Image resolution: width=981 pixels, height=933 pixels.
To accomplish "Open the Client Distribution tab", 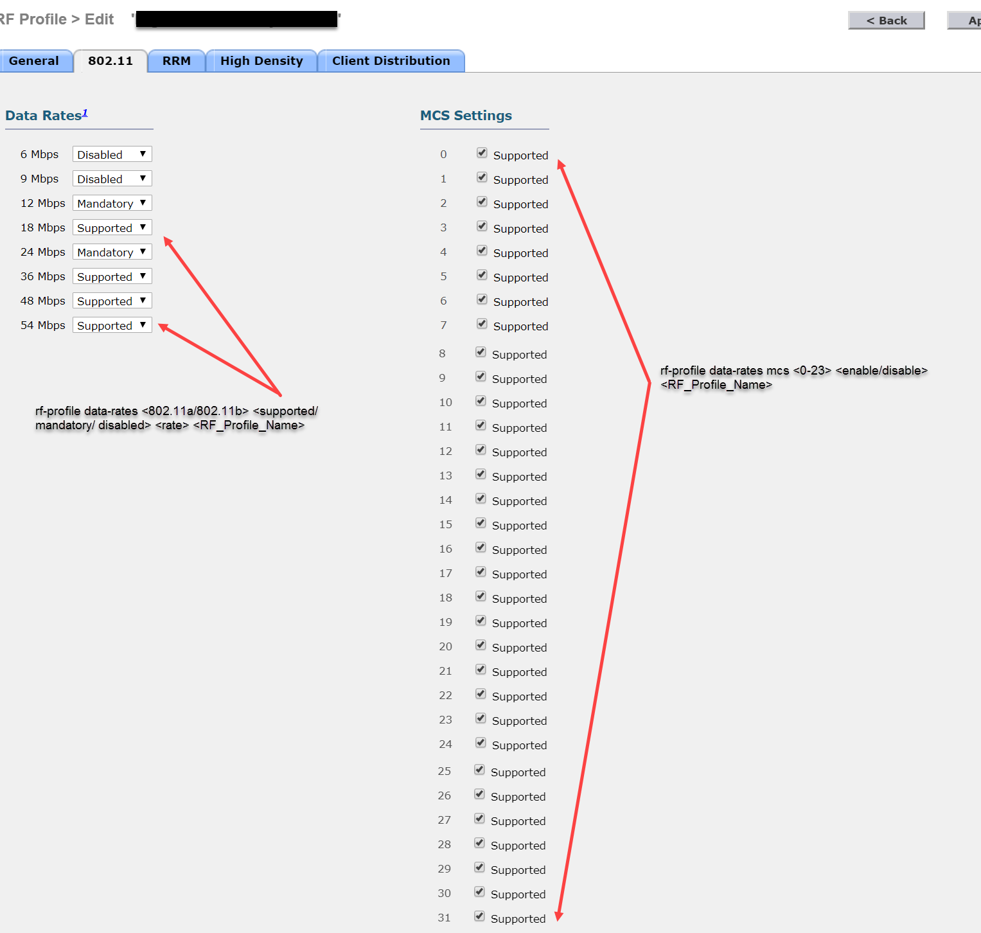I will (x=391, y=61).
